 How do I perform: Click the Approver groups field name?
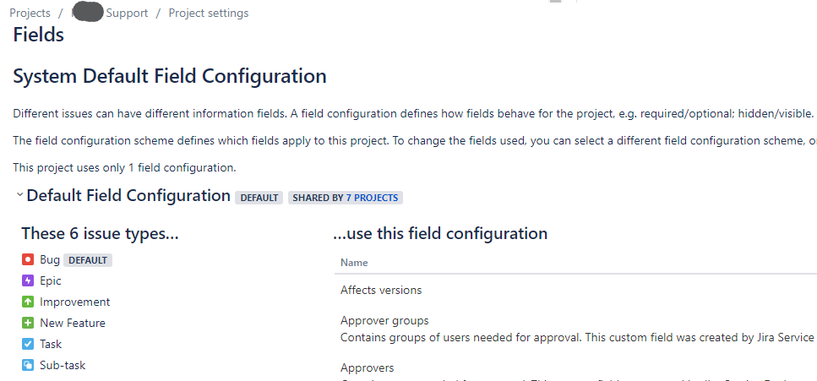tap(384, 320)
